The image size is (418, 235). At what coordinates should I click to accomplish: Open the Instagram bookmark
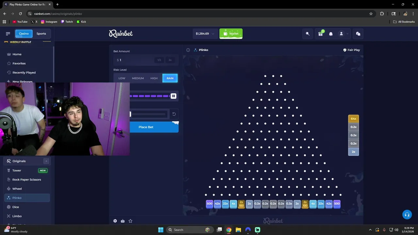(x=49, y=22)
